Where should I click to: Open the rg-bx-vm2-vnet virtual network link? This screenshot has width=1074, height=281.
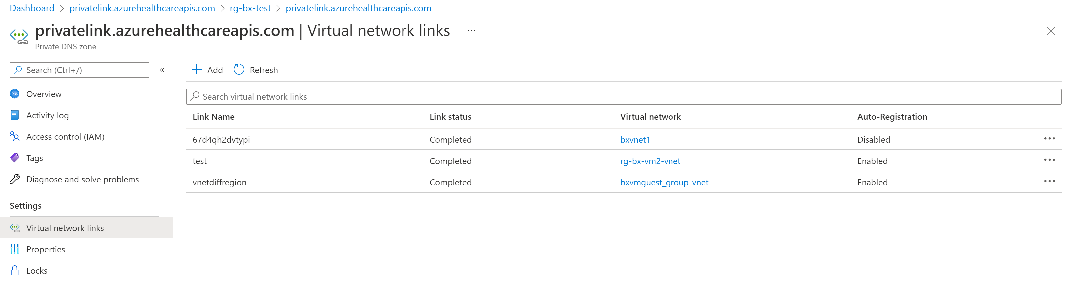coord(650,161)
